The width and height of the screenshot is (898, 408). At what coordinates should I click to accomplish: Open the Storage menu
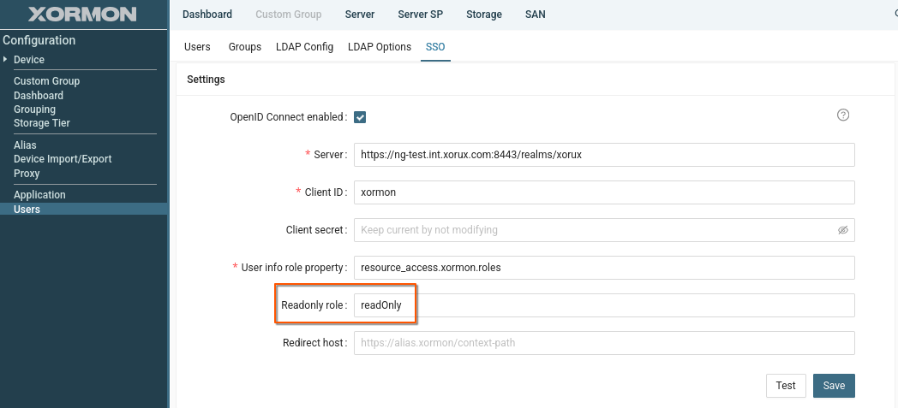click(484, 15)
